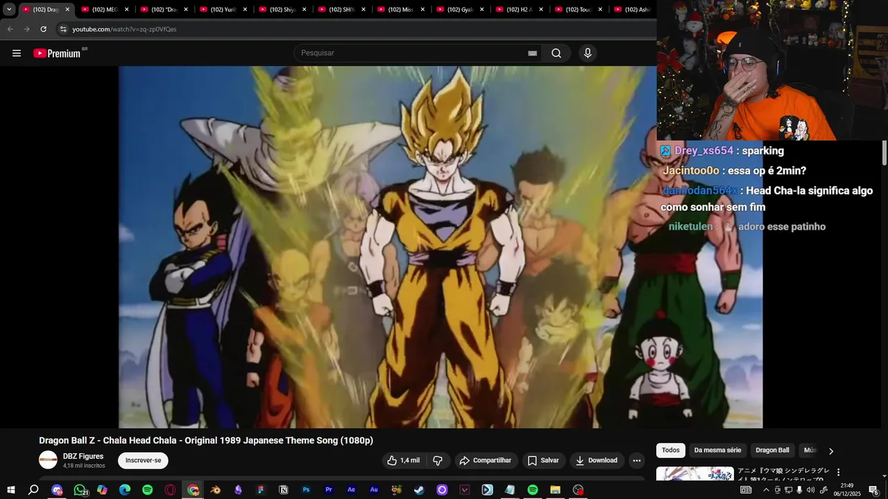Select the Todos filter chip

pyautogui.click(x=671, y=450)
